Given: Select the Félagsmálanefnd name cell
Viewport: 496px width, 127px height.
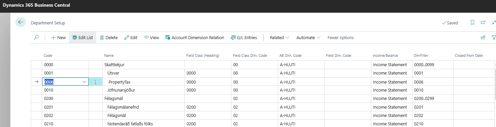Looking at the screenshot, I should pos(143,107).
